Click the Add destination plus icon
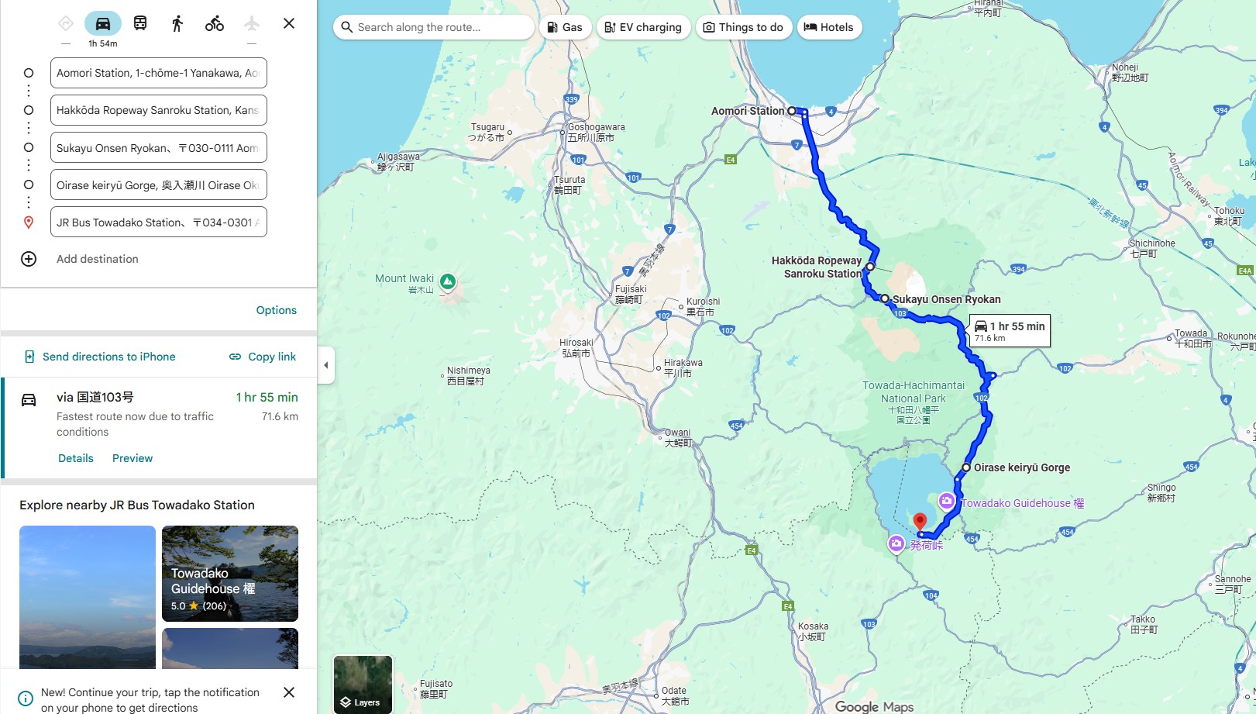Viewport: 1256px width, 714px height. pos(29,259)
